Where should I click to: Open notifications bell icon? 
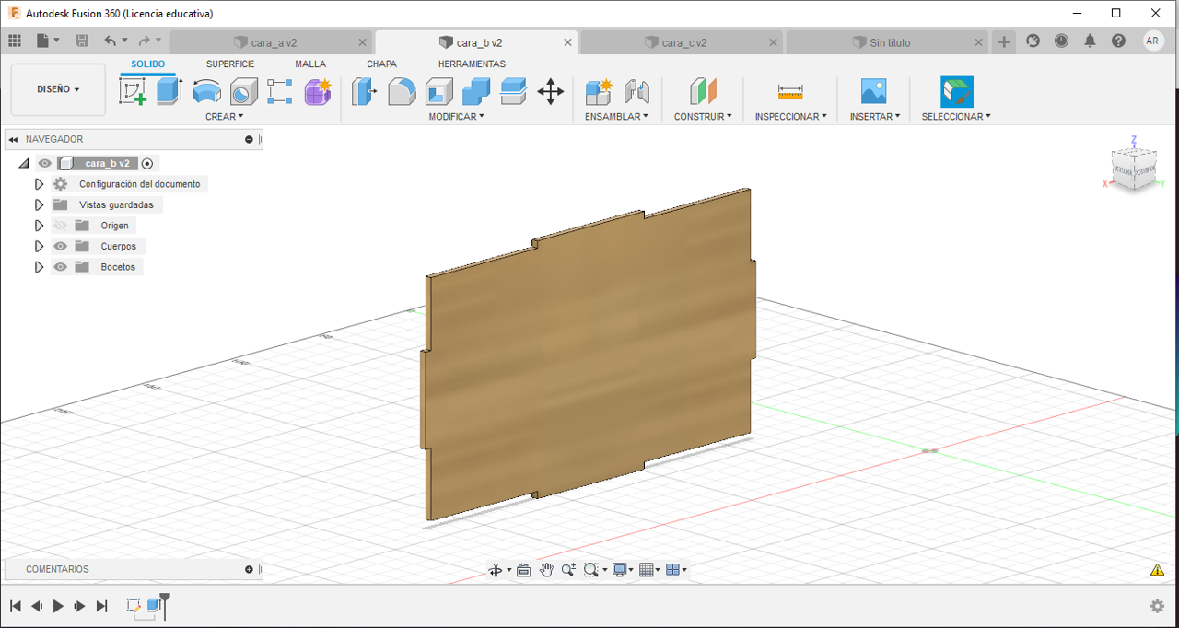tap(1090, 41)
